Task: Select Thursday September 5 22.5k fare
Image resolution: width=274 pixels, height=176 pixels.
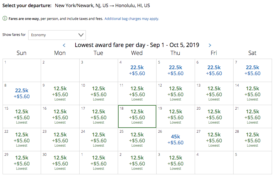Action: (175, 70)
